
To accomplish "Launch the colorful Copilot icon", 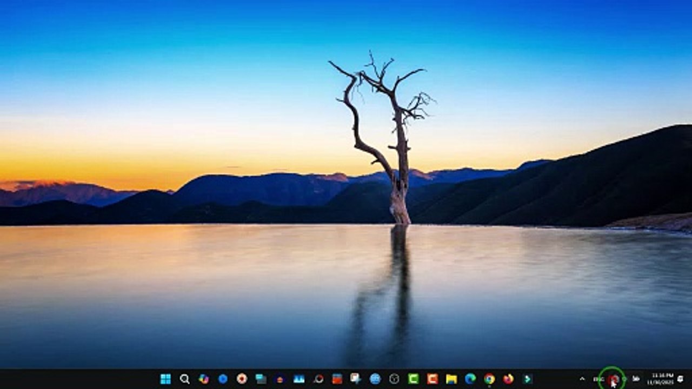I will coord(204,379).
